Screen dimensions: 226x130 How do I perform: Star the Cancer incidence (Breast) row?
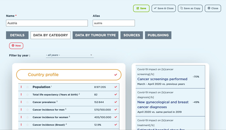(28, 125)
